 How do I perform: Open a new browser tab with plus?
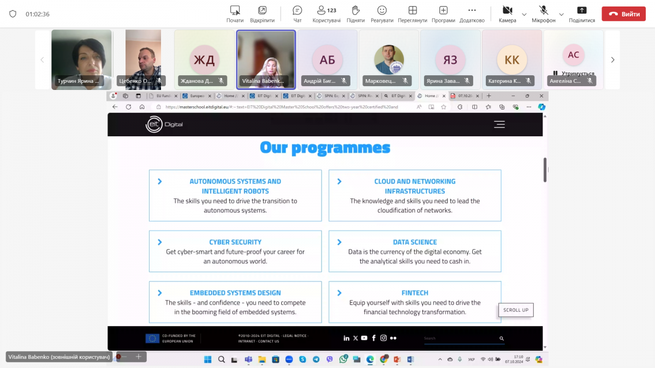[x=488, y=96]
